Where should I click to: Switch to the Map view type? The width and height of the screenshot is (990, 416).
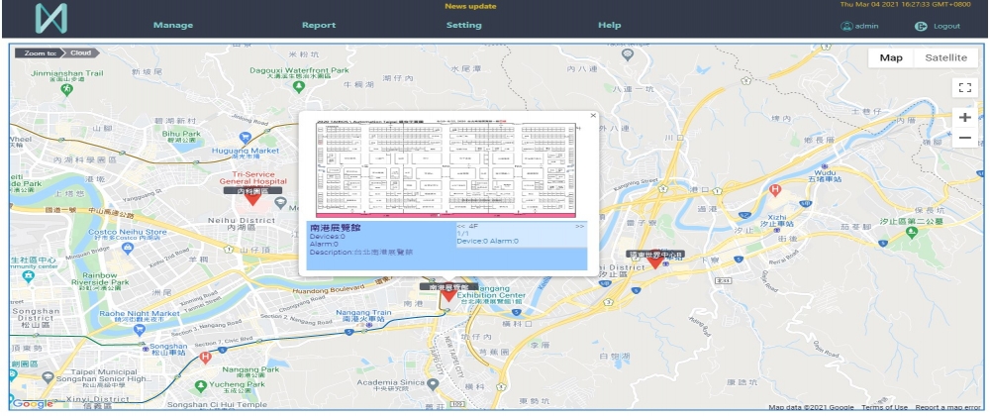891,57
